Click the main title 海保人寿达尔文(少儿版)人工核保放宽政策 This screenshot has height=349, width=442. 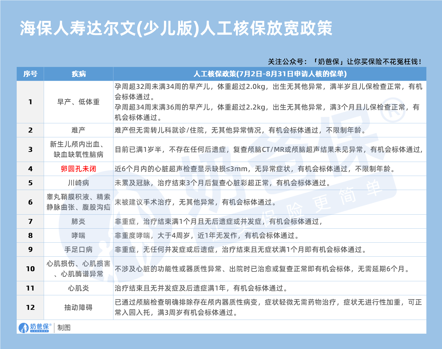point(175,28)
